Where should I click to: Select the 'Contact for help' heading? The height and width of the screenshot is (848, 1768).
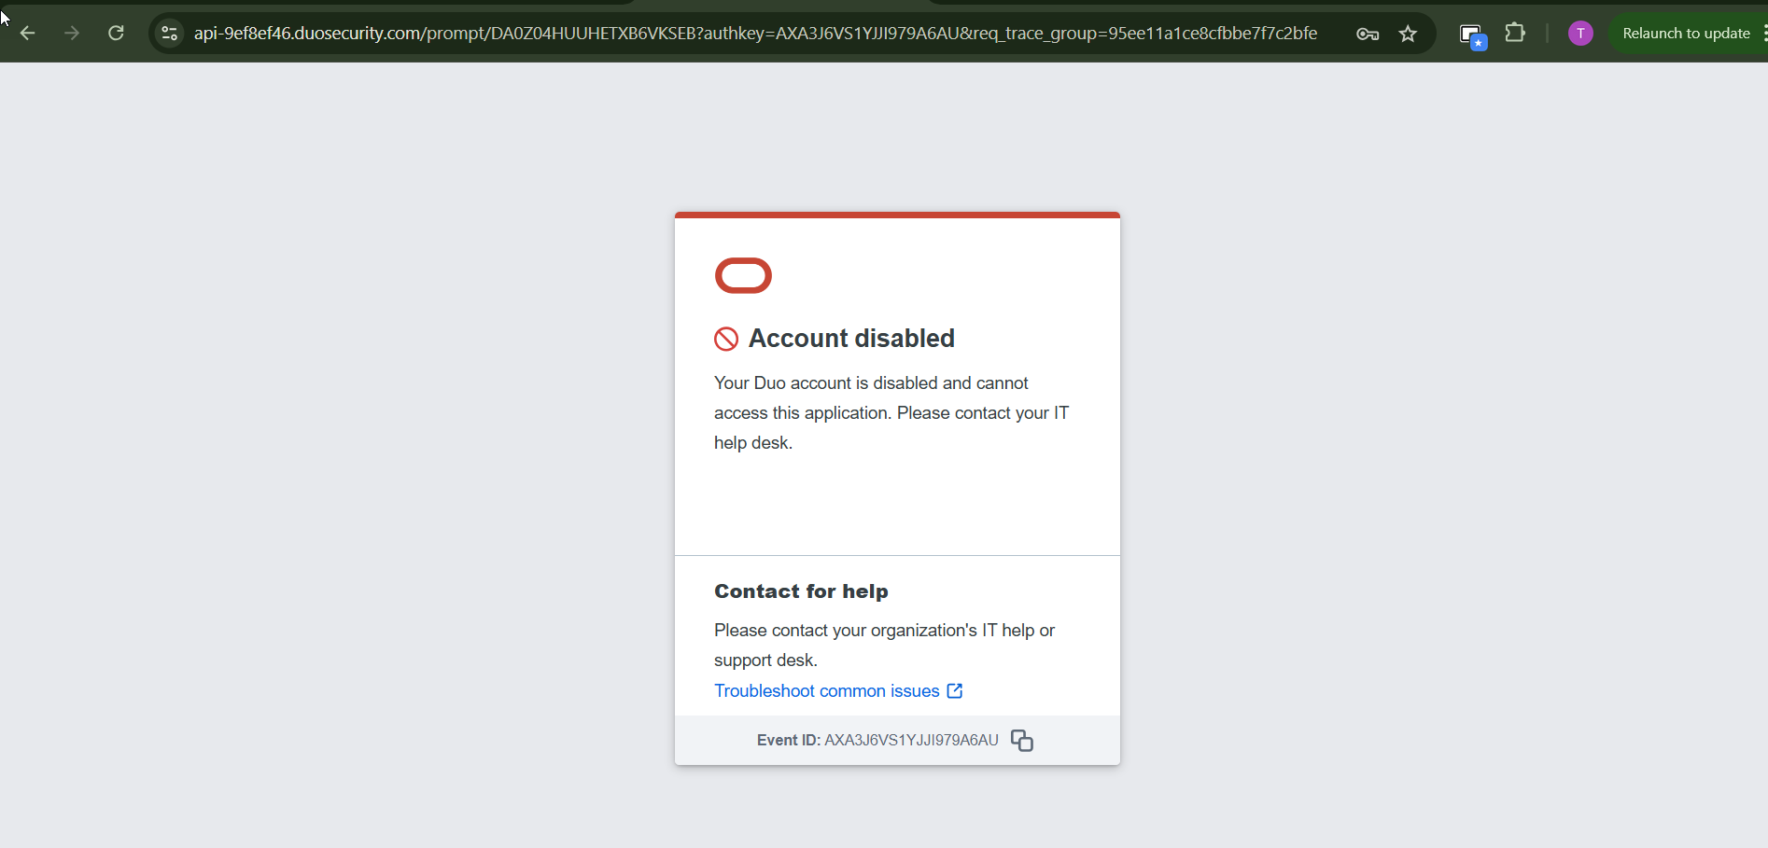pos(801,591)
